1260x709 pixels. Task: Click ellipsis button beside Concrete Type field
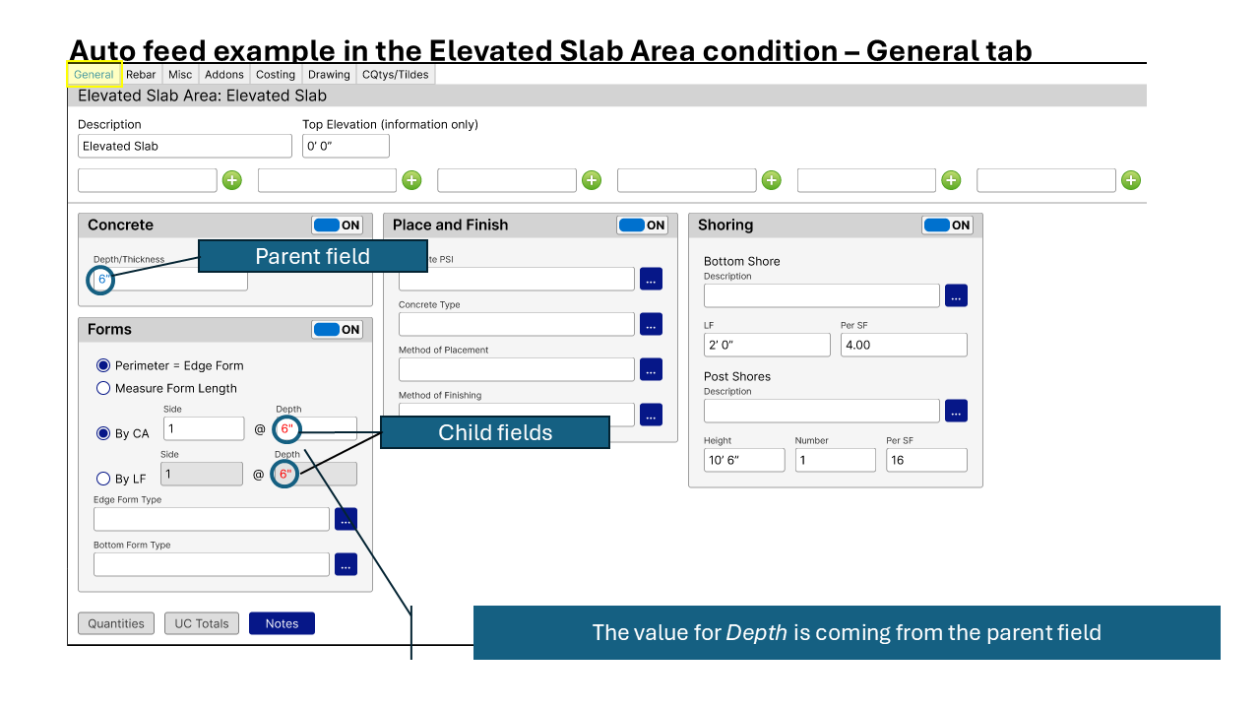651,324
